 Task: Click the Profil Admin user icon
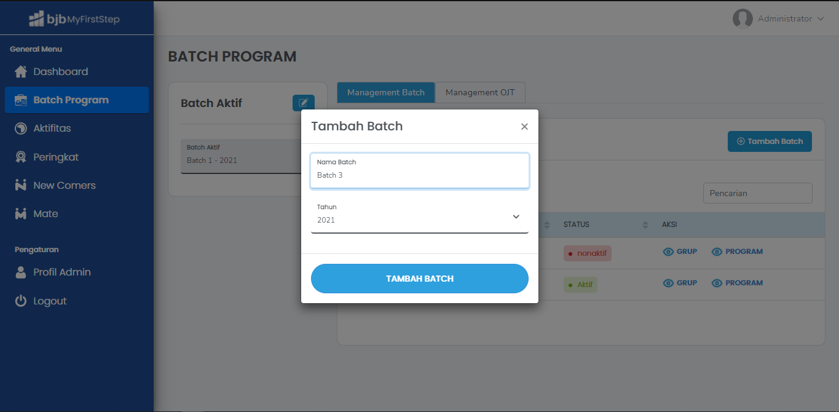(x=21, y=272)
